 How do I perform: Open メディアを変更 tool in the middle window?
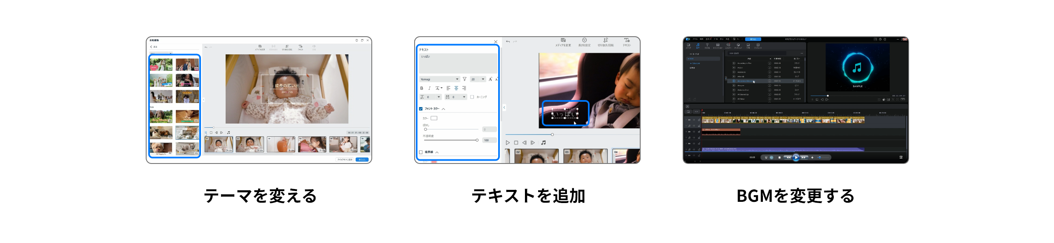click(563, 42)
